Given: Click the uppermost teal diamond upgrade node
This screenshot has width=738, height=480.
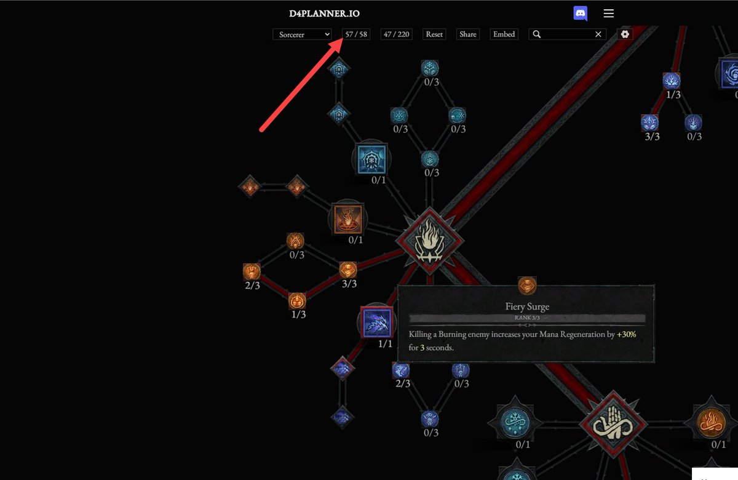Looking at the screenshot, I should (x=338, y=69).
